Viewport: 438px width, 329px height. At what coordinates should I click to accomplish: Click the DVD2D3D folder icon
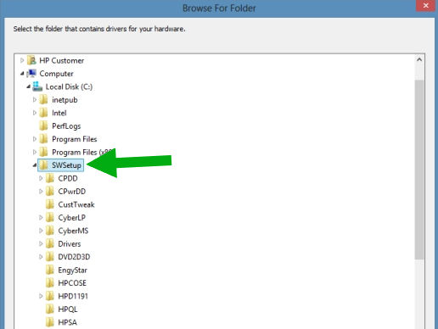pyautogui.click(x=50, y=257)
